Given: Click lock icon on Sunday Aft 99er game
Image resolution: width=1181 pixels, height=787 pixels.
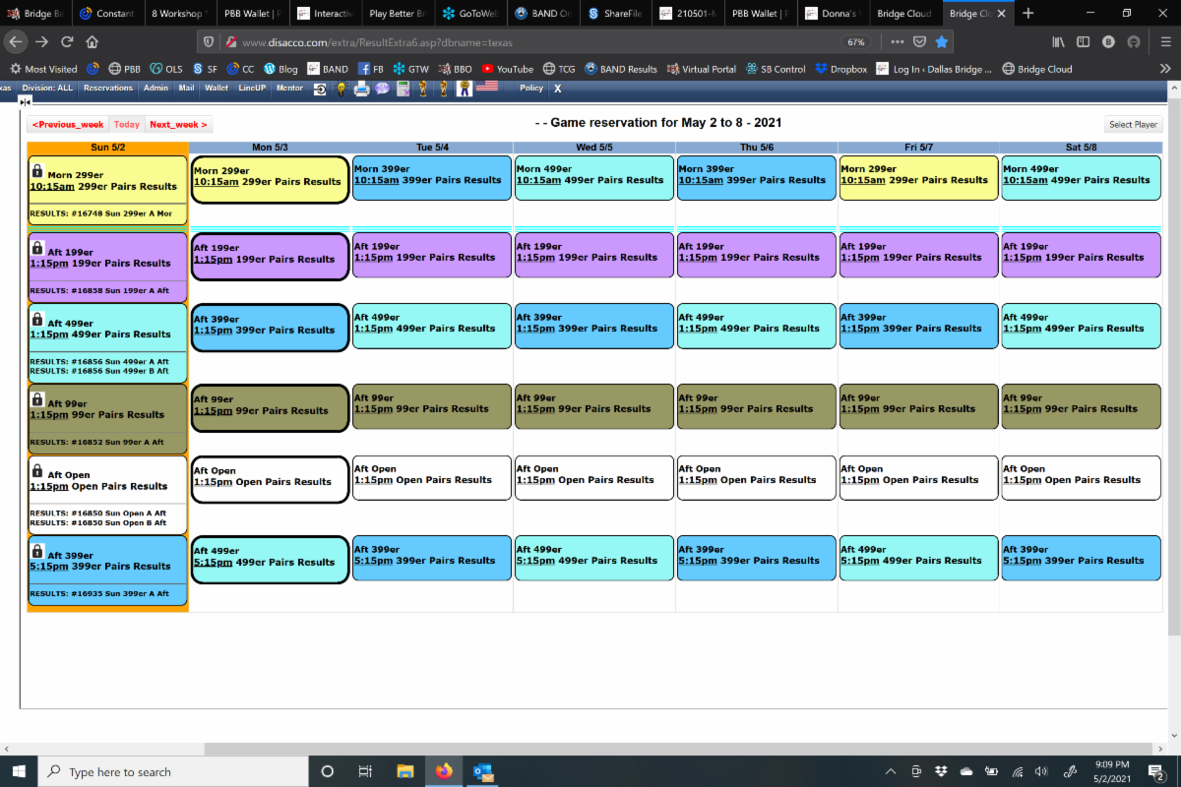Looking at the screenshot, I should point(37,399).
